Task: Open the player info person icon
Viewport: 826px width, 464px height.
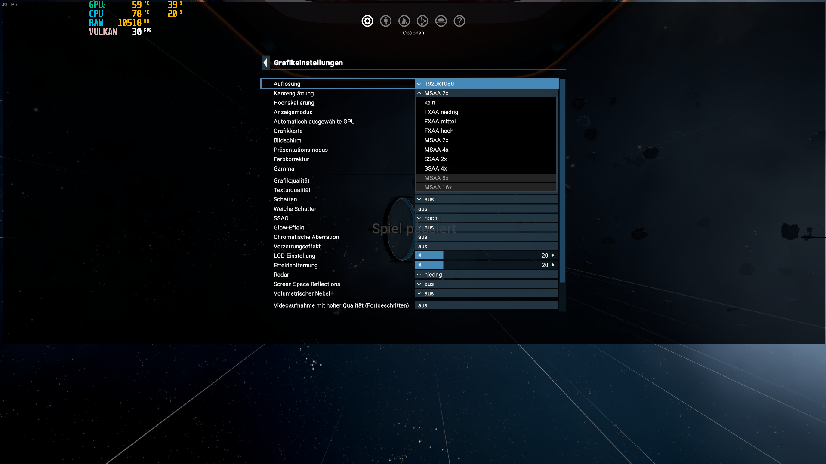Action: click(x=385, y=21)
